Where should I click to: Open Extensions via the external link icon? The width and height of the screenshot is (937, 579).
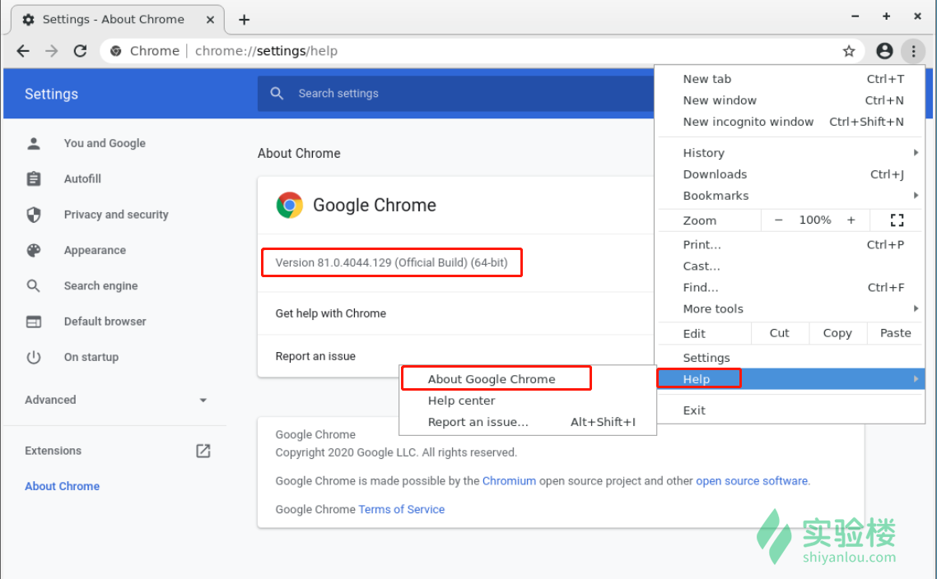click(x=203, y=451)
